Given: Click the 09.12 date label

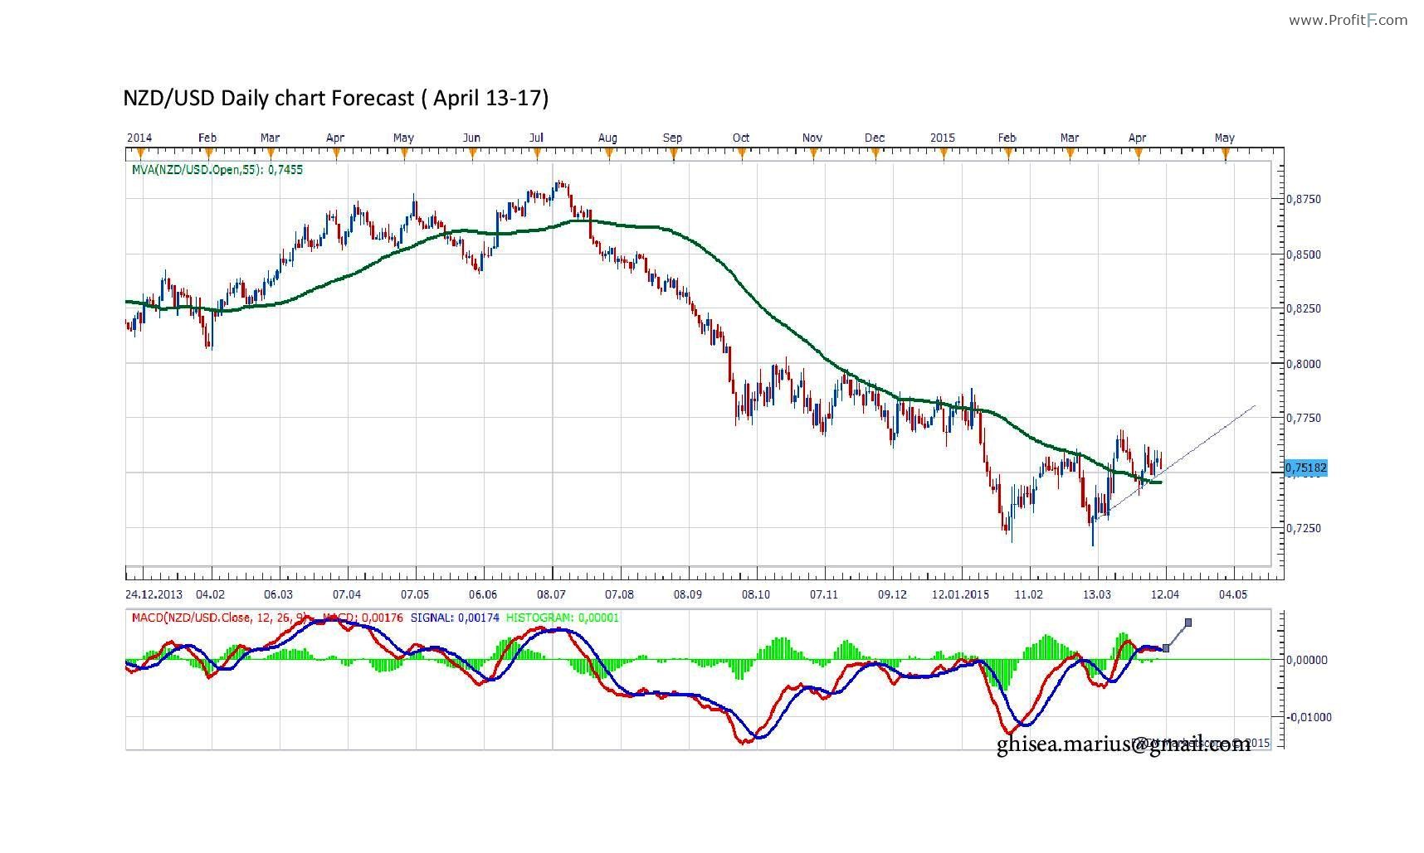Looking at the screenshot, I should pos(892,594).
